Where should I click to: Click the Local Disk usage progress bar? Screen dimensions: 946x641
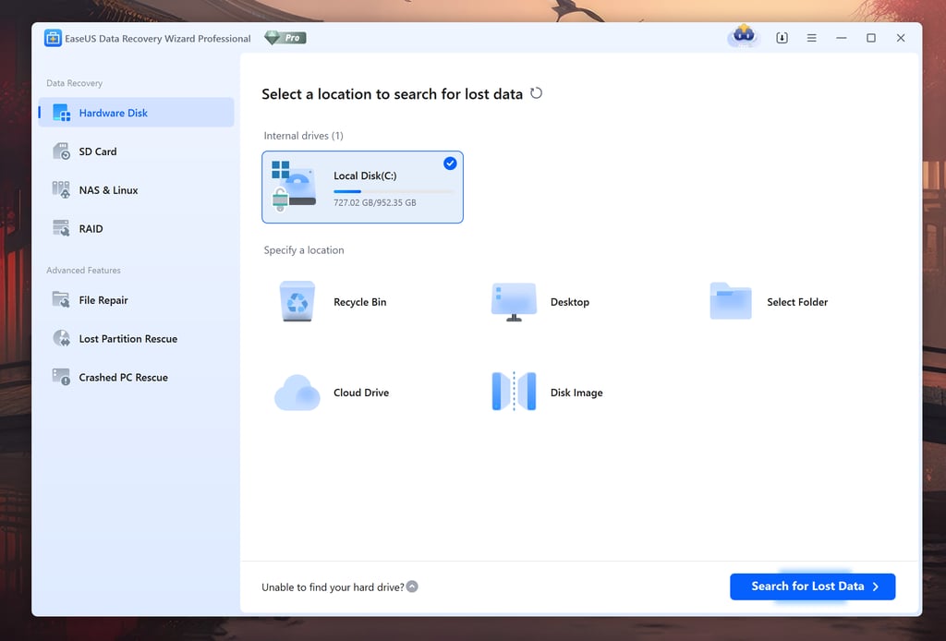(393, 191)
